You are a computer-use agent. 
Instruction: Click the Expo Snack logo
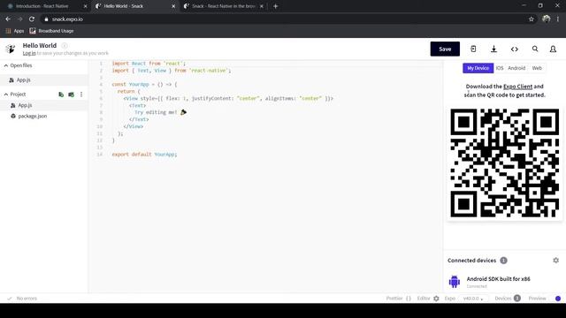pyautogui.click(x=11, y=49)
